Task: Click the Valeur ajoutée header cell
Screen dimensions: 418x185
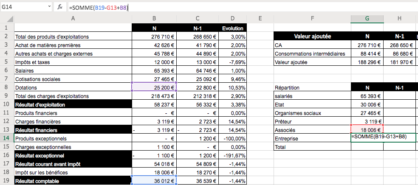Action: tap(312, 36)
